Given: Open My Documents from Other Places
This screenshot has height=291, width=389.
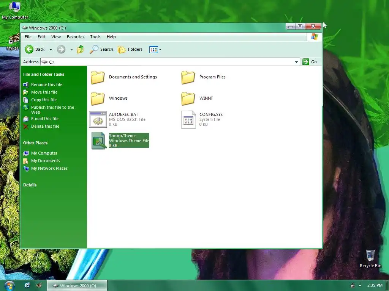Looking at the screenshot, I should 46,161.
